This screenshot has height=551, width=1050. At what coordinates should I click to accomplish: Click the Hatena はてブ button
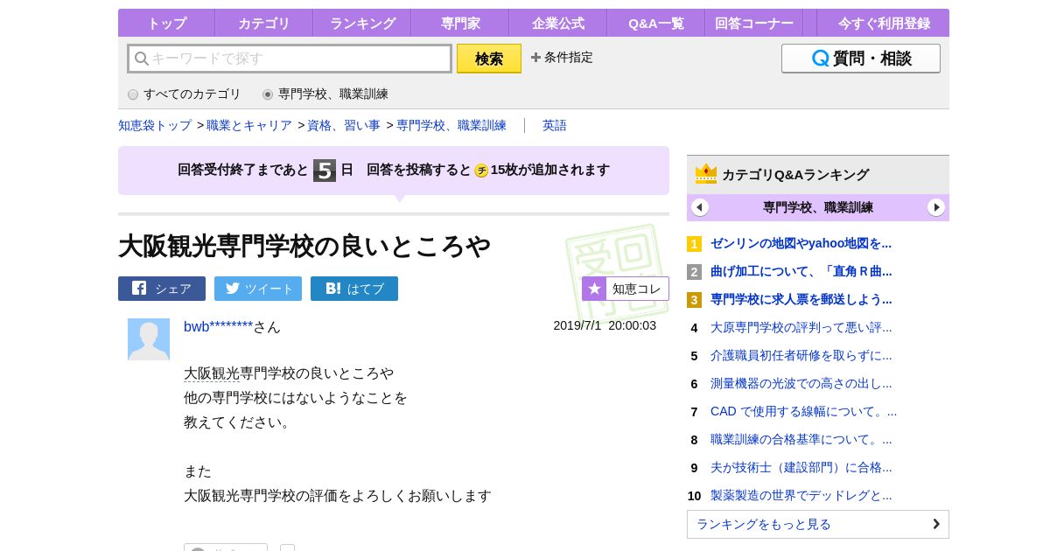354,289
